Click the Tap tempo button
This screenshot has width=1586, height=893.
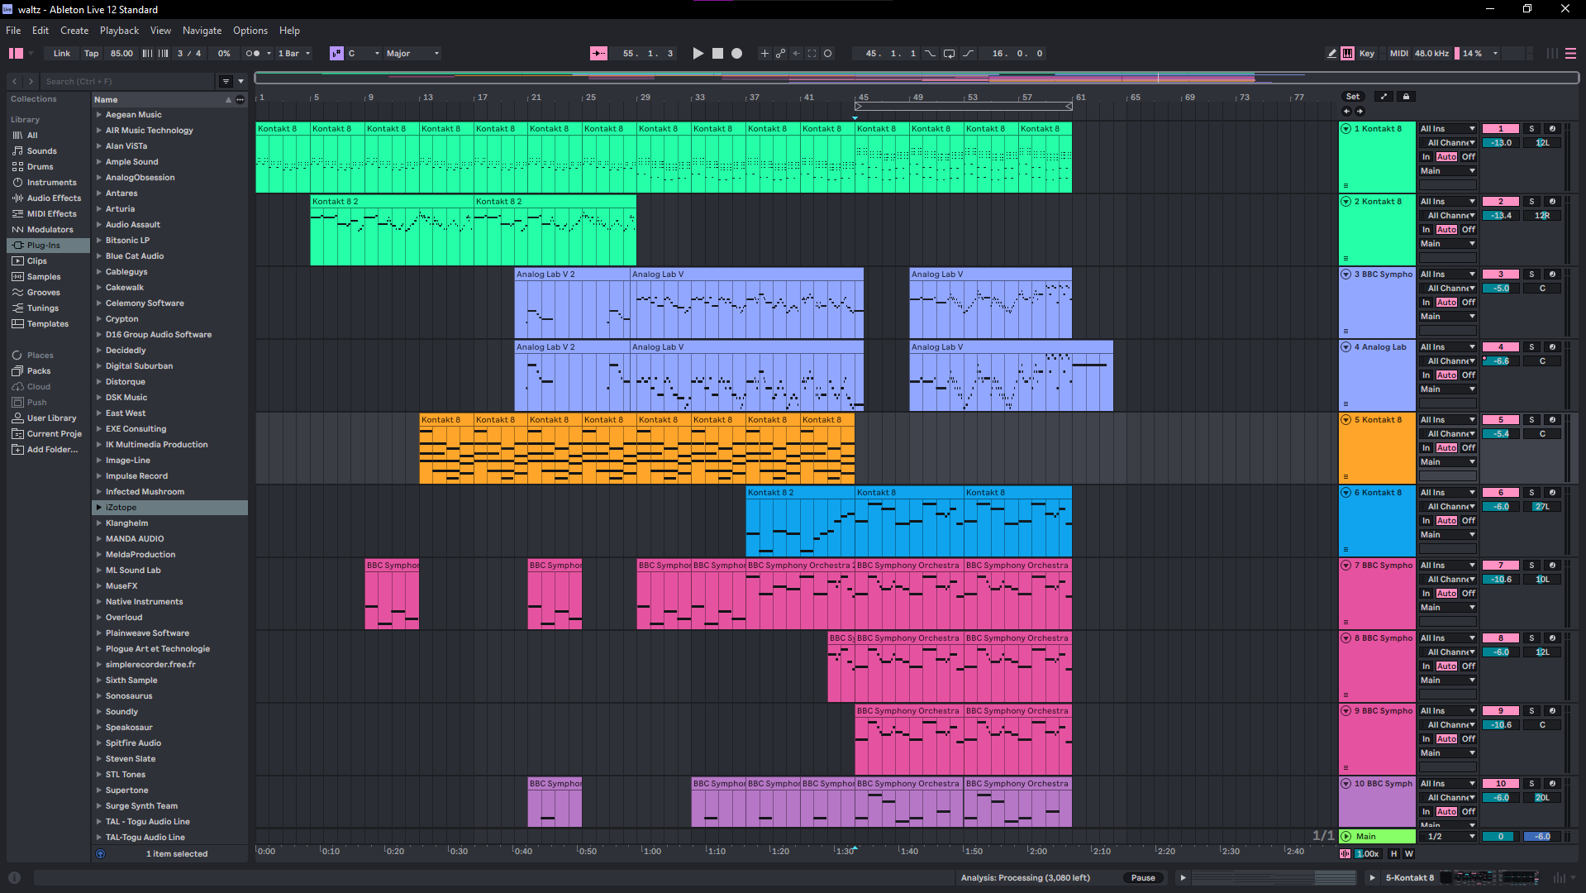pyautogui.click(x=91, y=54)
